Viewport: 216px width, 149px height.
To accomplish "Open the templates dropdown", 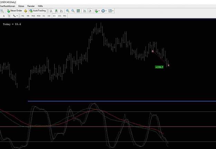I will tap(111, 11).
